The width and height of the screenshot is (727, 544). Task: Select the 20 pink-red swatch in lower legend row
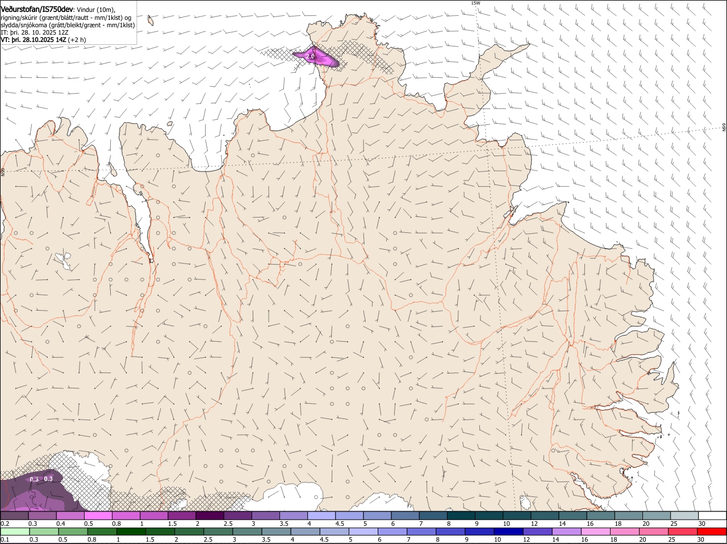(x=654, y=532)
